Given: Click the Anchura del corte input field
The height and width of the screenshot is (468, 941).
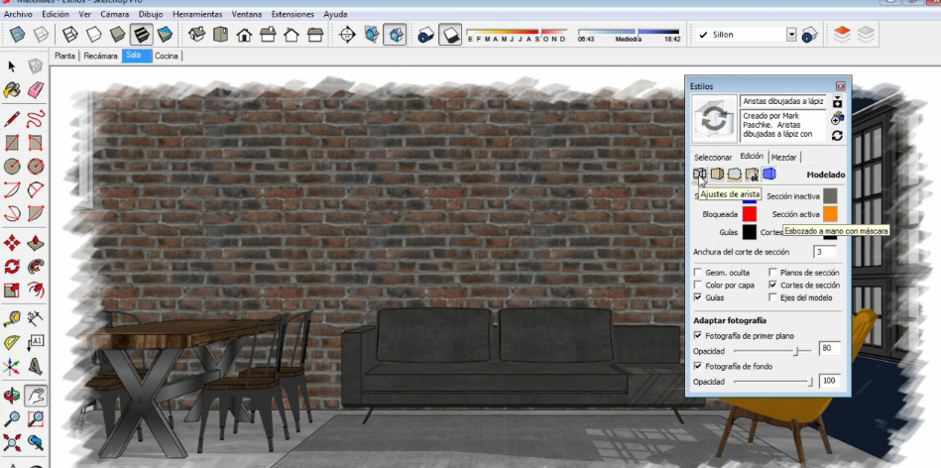Looking at the screenshot, I should click(x=825, y=252).
